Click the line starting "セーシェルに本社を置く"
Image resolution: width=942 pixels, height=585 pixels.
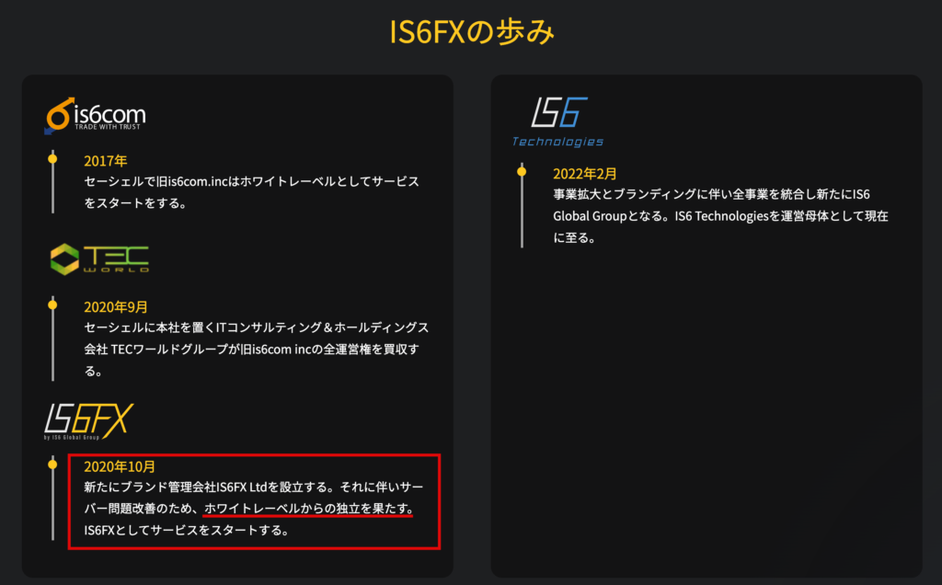tap(257, 327)
